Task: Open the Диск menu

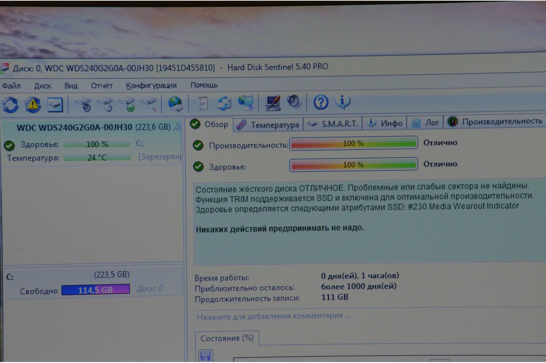Action: coord(43,86)
